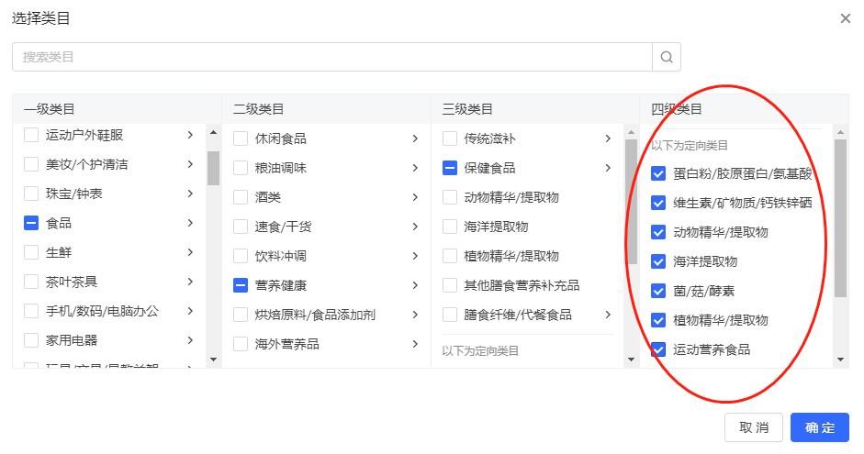
Task: Toggle the 营养健康 checkbox
Action: pos(241,285)
